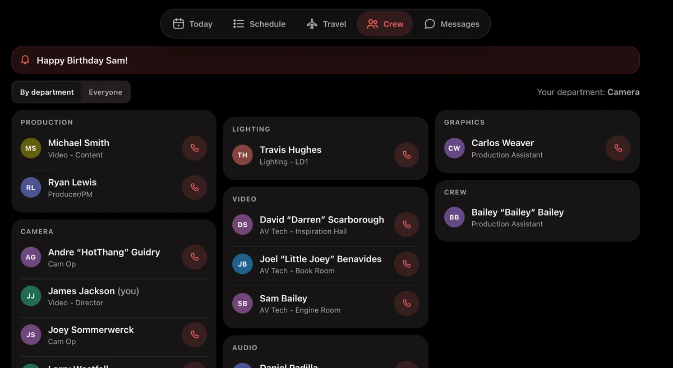The height and width of the screenshot is (368, 673).
Task: Call Michael Smith using phone icon
Action: click(195, 148)
